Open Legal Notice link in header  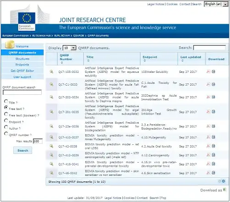(x=155, y=4)
